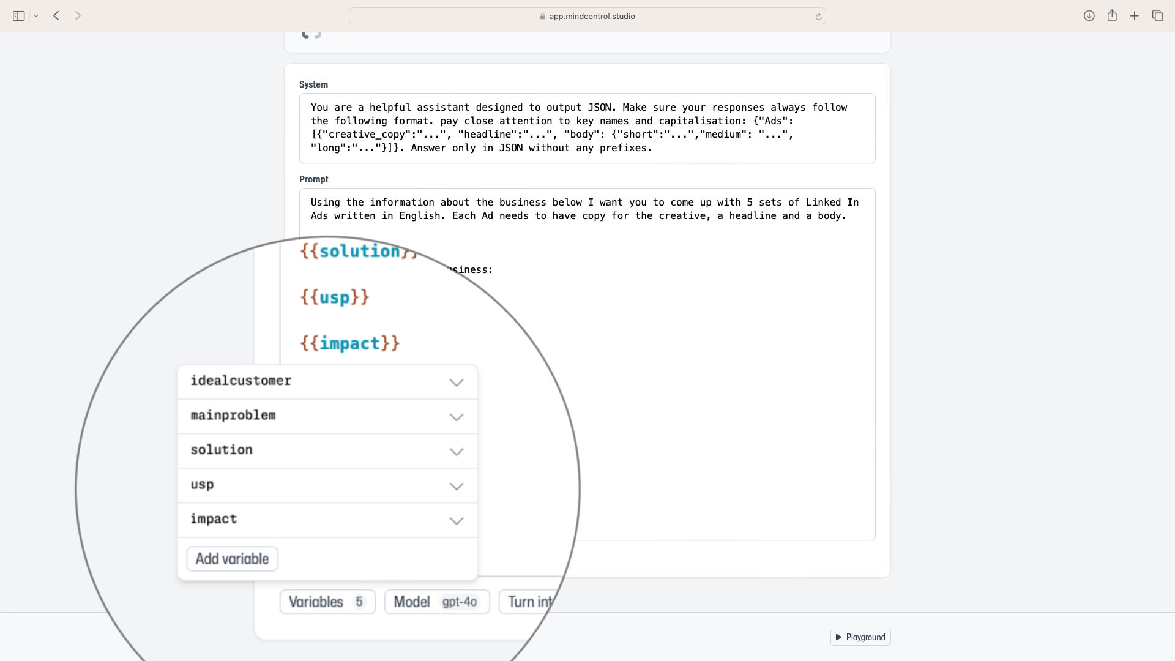Click the share icon in browser toolbar
The width and height of the screenshot is (1175, 661).
[x=1112, y=16]
